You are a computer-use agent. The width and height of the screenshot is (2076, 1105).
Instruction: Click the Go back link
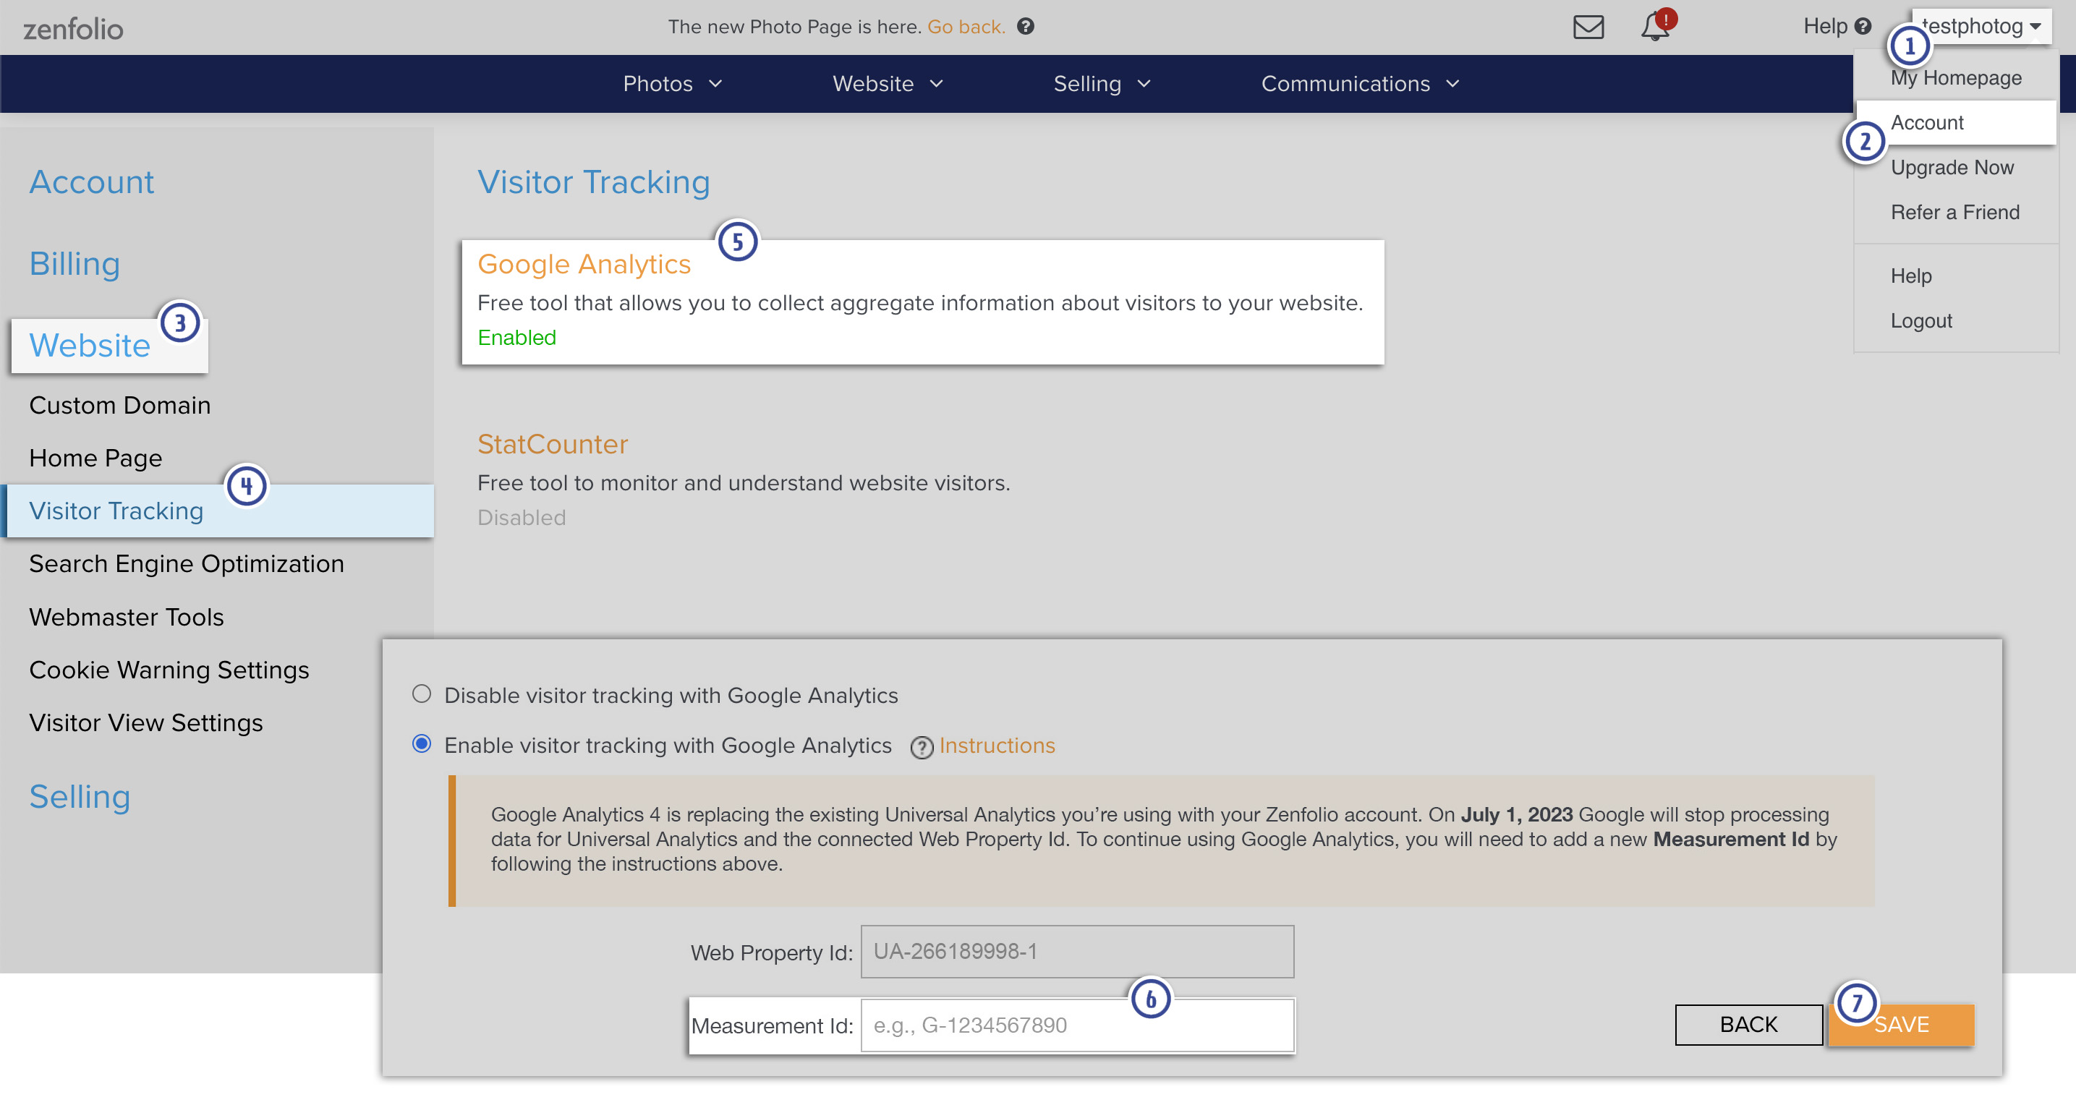pyautogui.click(x=966, y=27)
